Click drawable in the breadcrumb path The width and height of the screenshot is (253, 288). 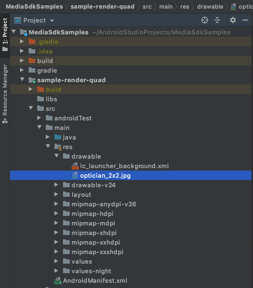pos(210,7)
